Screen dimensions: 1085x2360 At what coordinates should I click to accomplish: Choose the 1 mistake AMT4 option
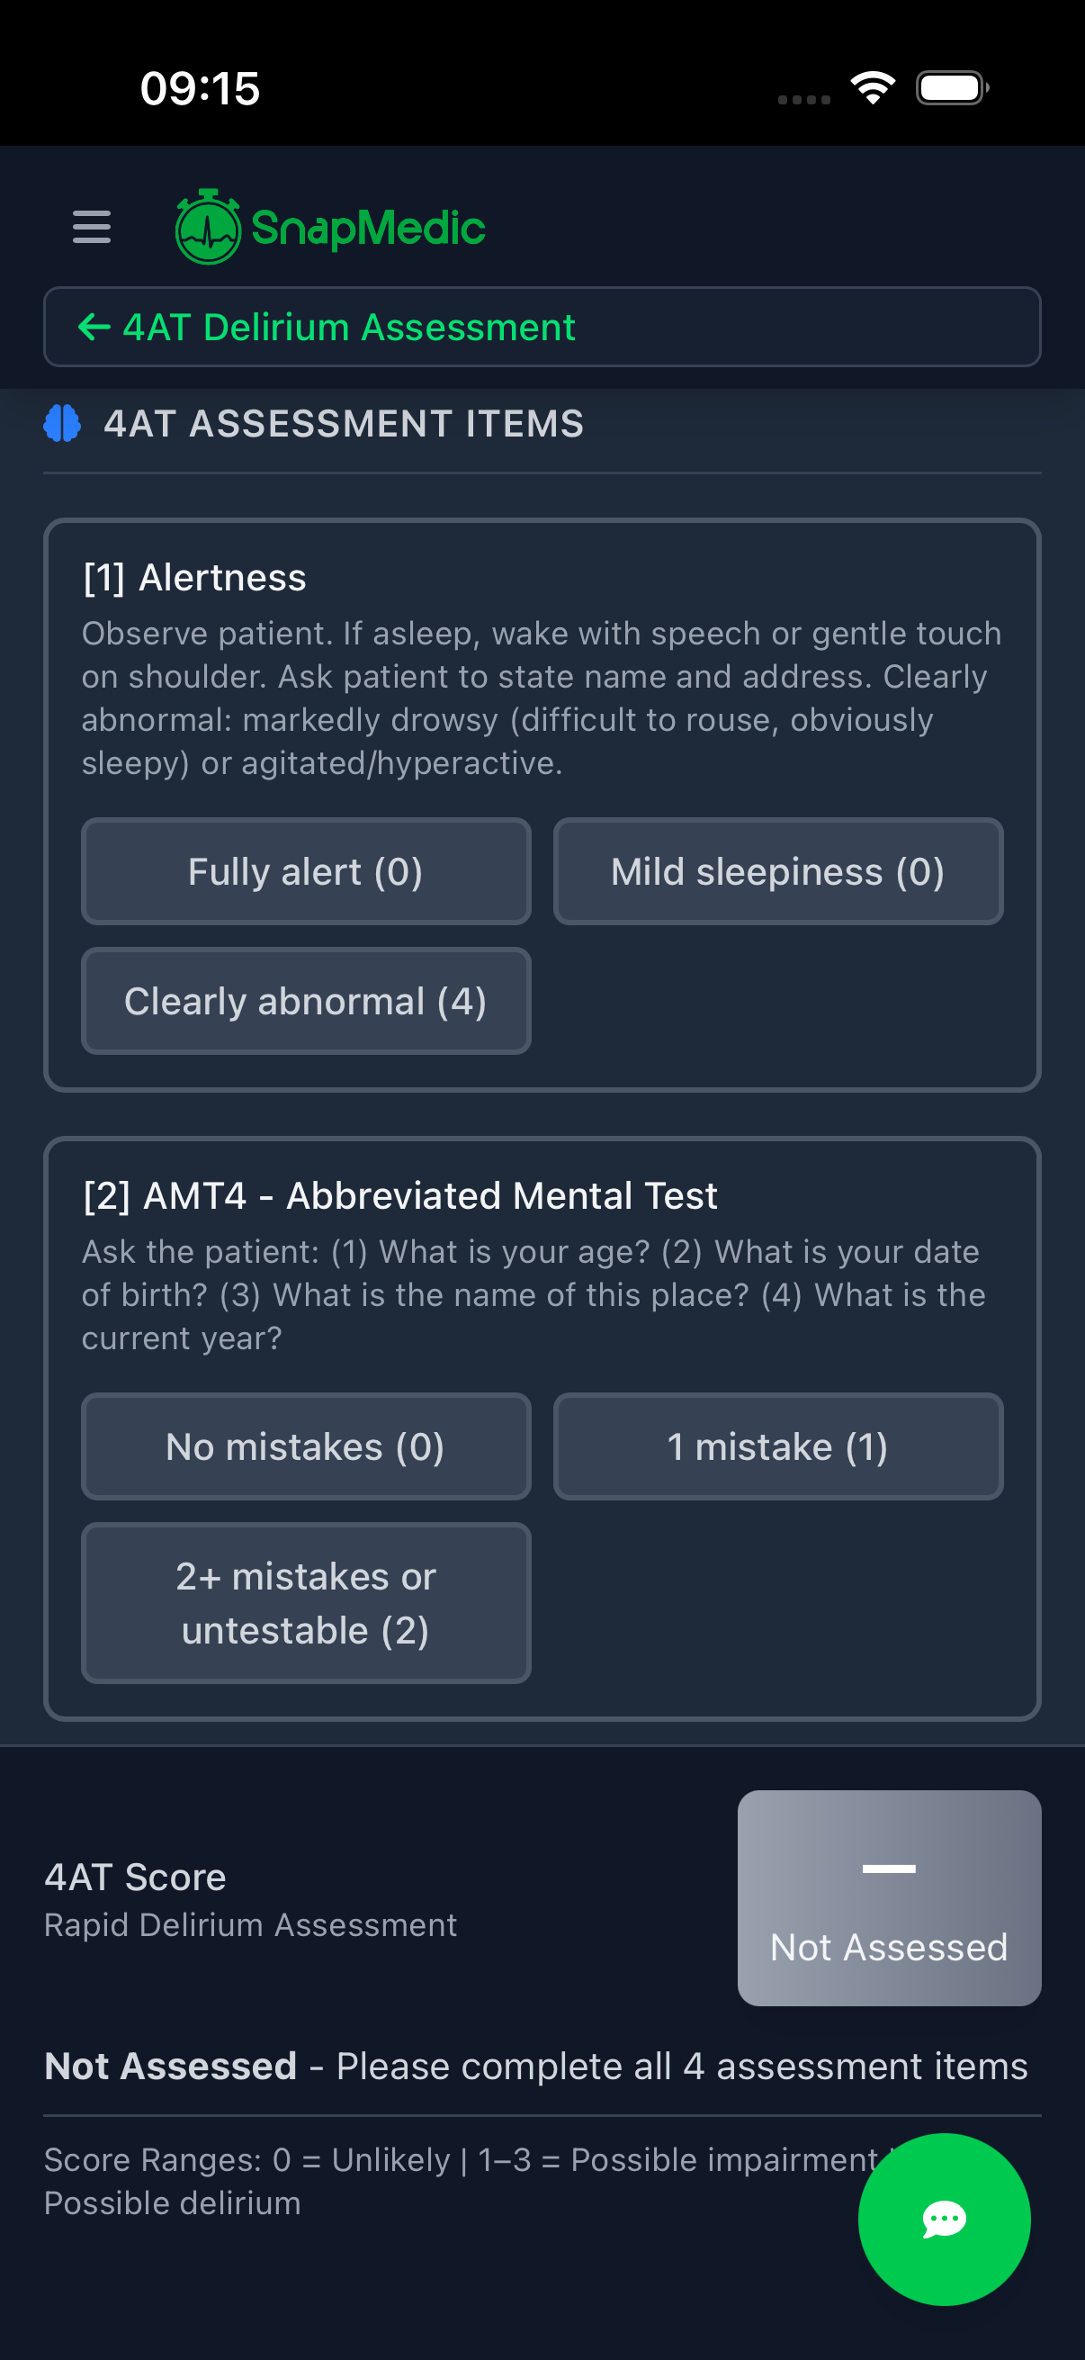point(777,1446)
